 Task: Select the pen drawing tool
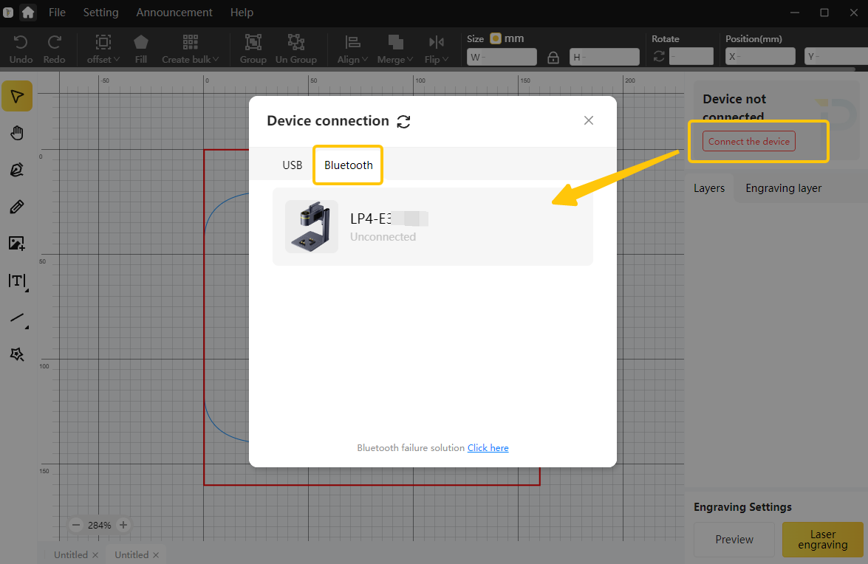click(16, 170)
